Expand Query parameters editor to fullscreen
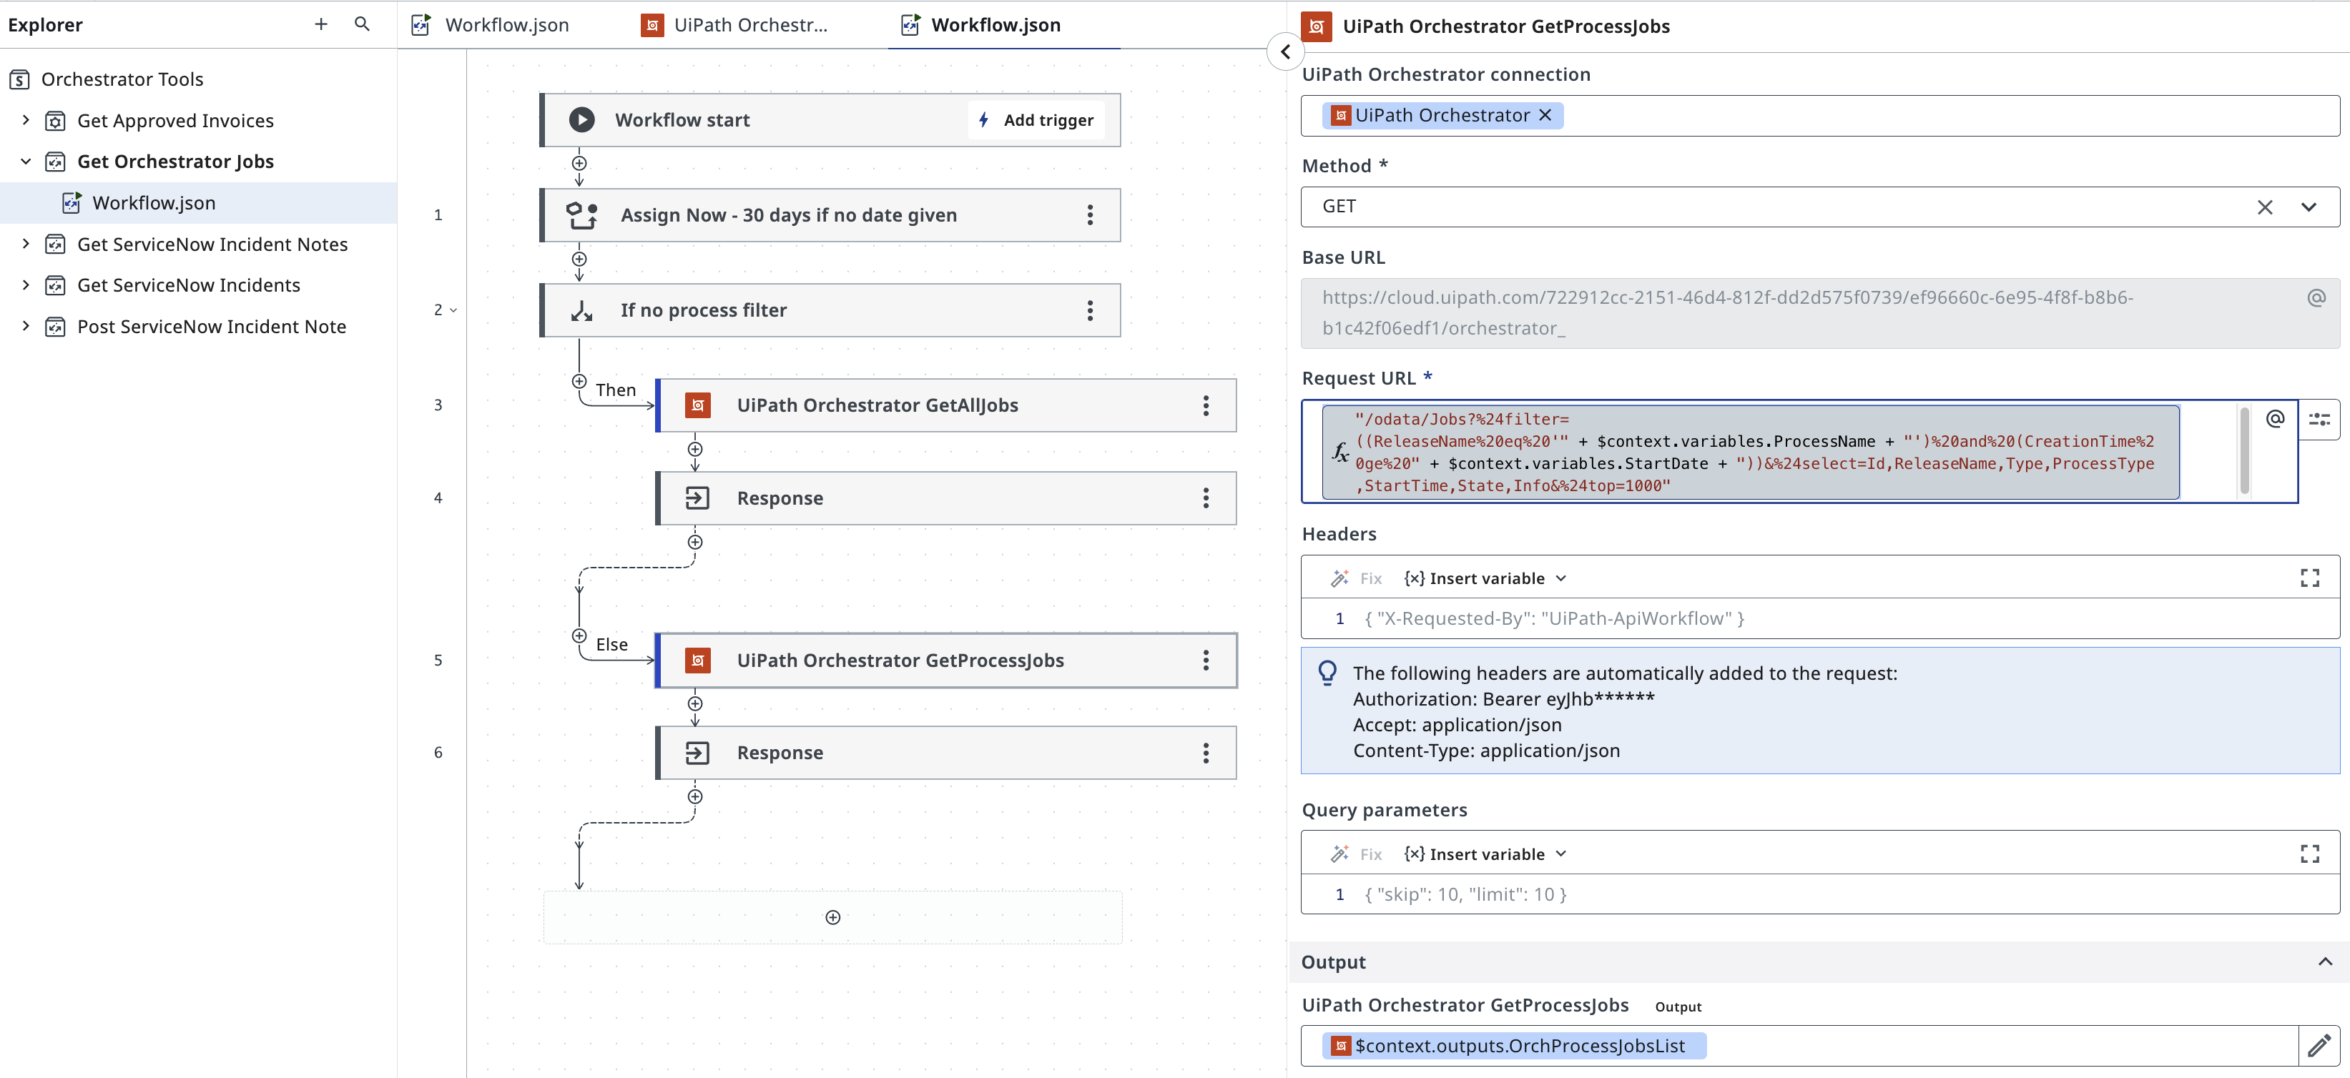The height and width of the screenshot is (1078, 2350). pyautogui.click(x=2310, y=854)
